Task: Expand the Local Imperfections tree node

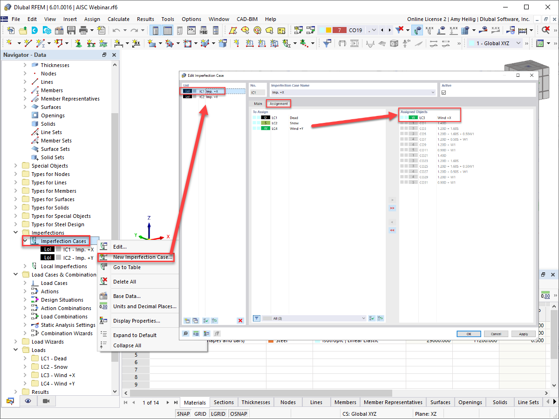Action: (25, 266)
